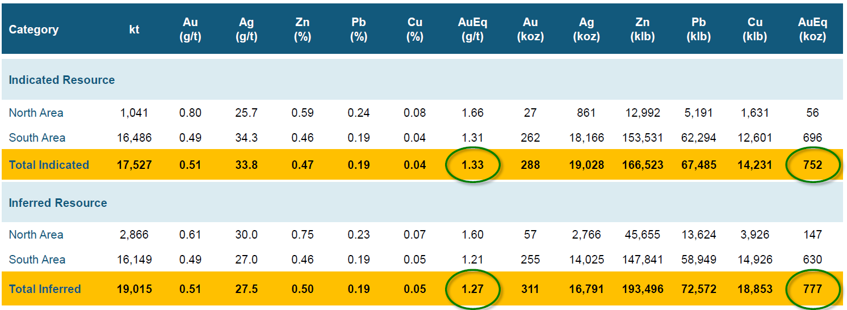The image size is (847, 310).
Task: Click the Inferred Resource section heading
Action: point(58,203)
